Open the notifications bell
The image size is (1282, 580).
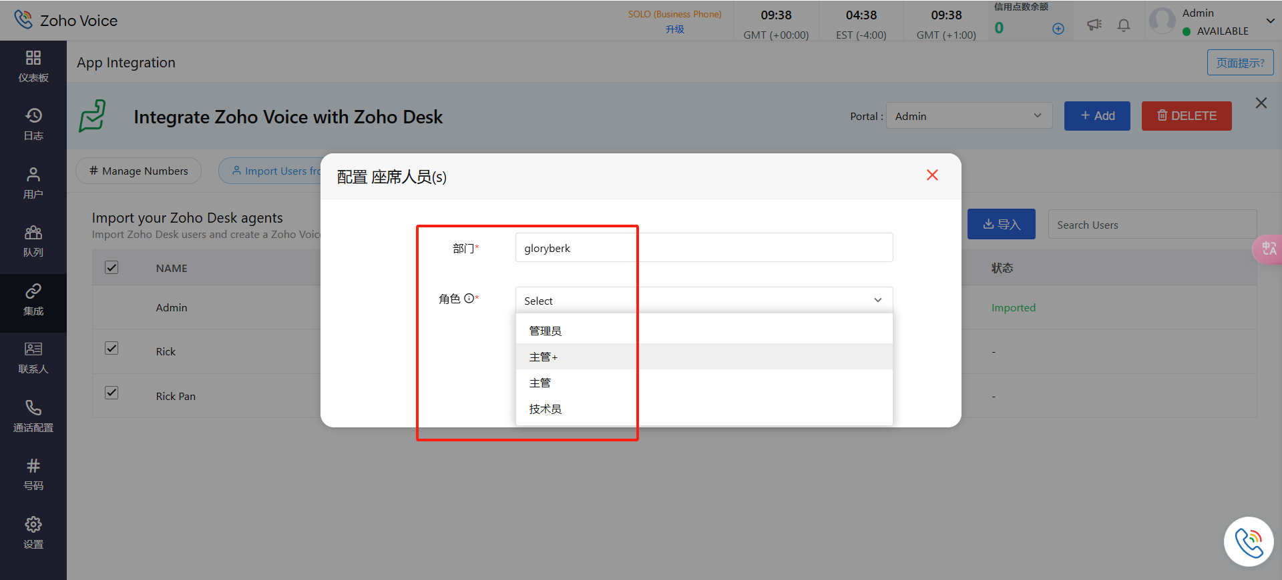tap(1124, 25)
